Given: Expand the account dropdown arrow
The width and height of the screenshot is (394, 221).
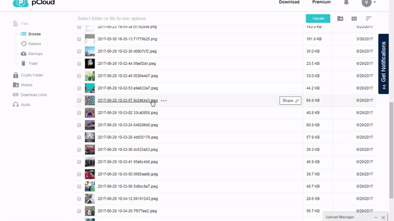Looking at the screenshot, I should click(x=374, y=2).
